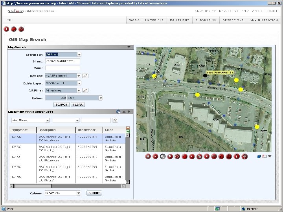The height and width of the screenshot is (212, 283).
Task: Click the SEARCH button
Action: tap(62, 104)
